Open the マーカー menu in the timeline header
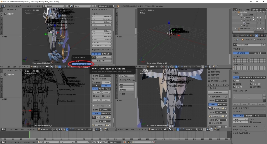The height and width of the screenshot is (144, 267). coord(18,142)
